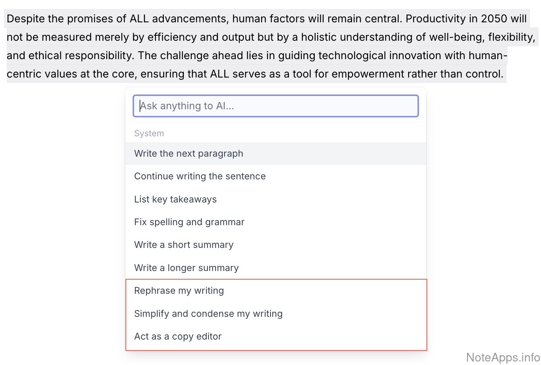Screen dimensions: 541x365
Task: Choose "Continue writing the sentence"
Action: [200, 176]
